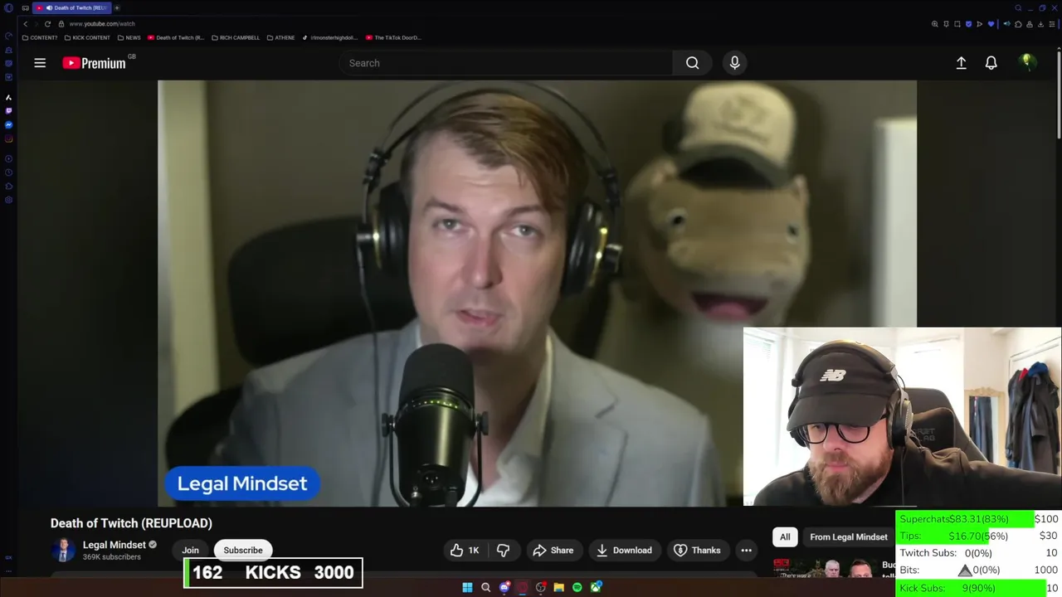Open the Legal Mindset channel avatar
The width and height of the screenshot is (1062, 597).
[63, 550]
